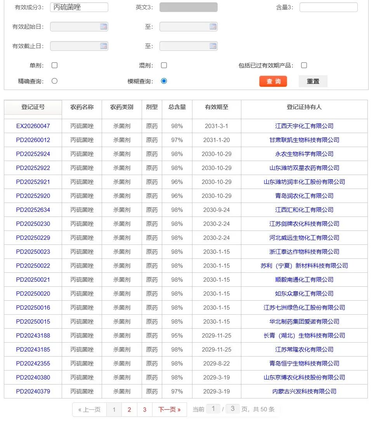The height and width of the screenshot is (421, 376).
Task: Open registration PD20250015
Action: (33, 321)
